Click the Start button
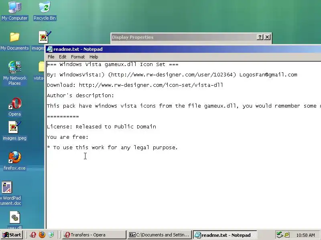321x240 pixels. point(12,235)
